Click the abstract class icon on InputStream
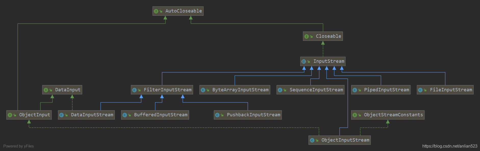This screenshot has width=480, height=151. [x=304, y=61]
